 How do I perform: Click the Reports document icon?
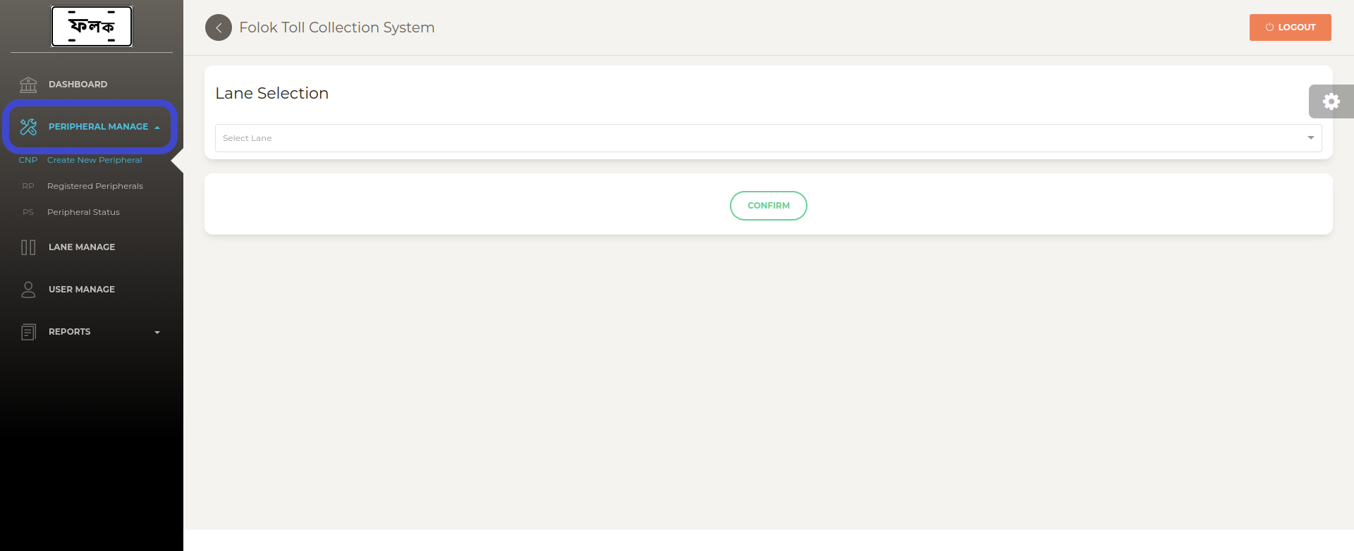(28, 332)
